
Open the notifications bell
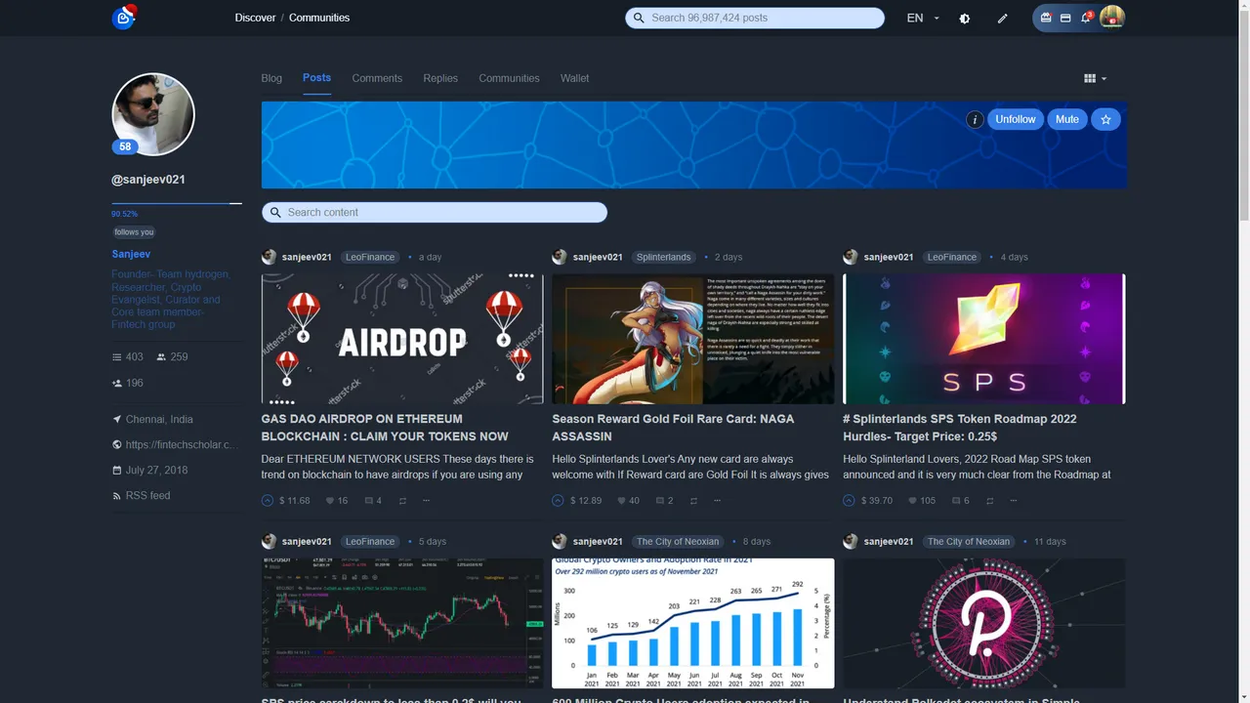tap(1086, 18)
